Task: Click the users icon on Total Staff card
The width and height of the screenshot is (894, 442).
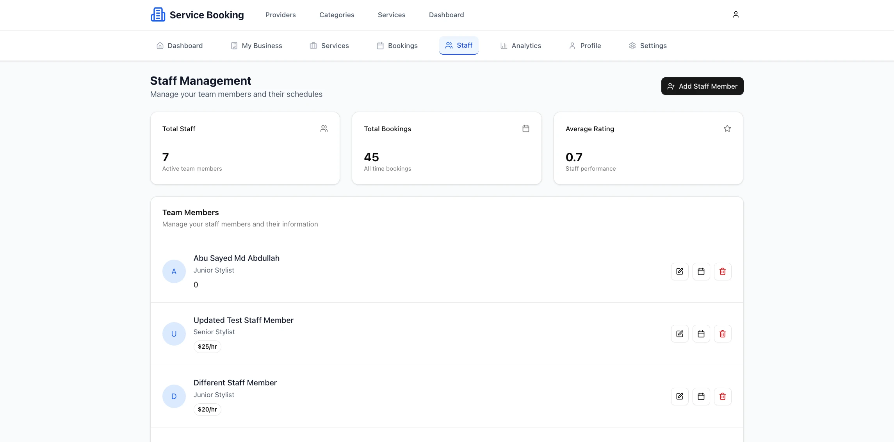Action: click(x=324, y=128)
